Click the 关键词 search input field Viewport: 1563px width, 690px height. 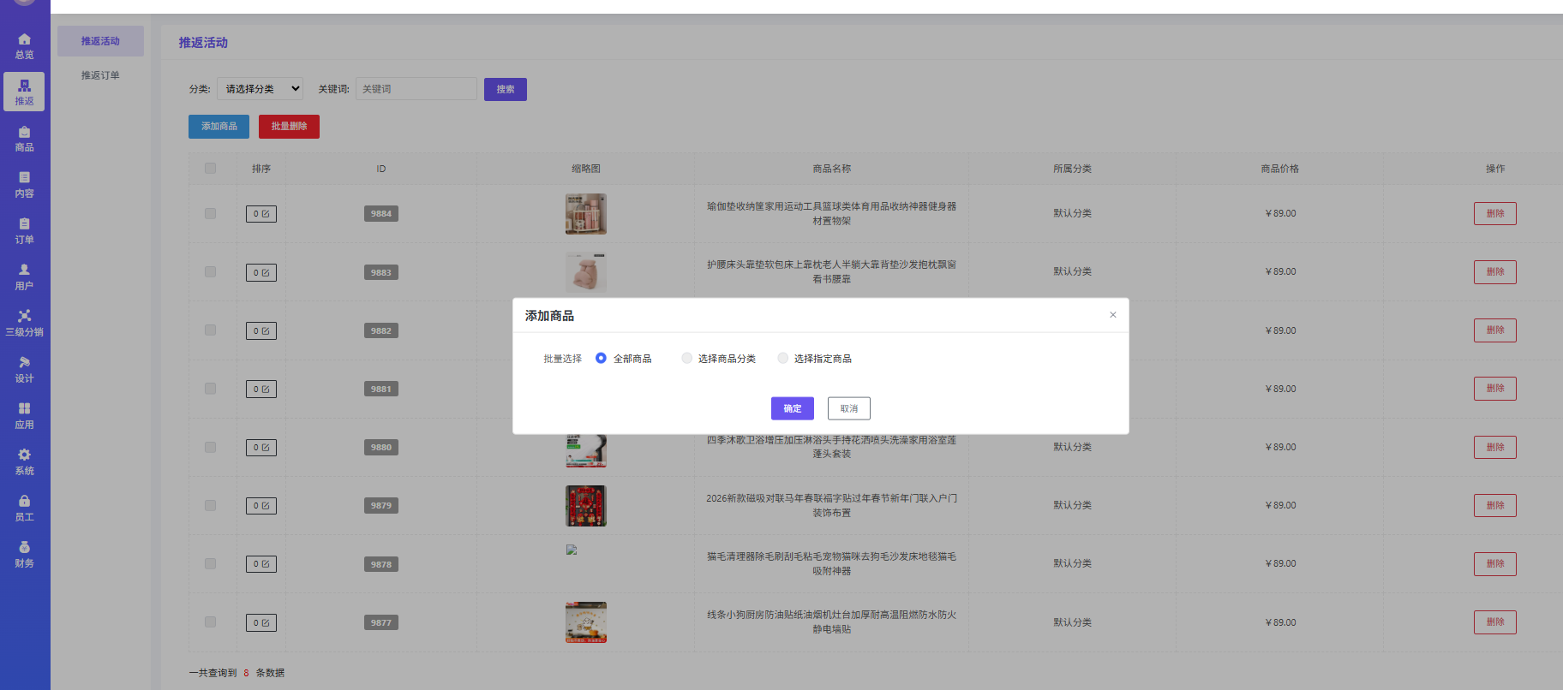pyautogui.click(x=416, y=89)
